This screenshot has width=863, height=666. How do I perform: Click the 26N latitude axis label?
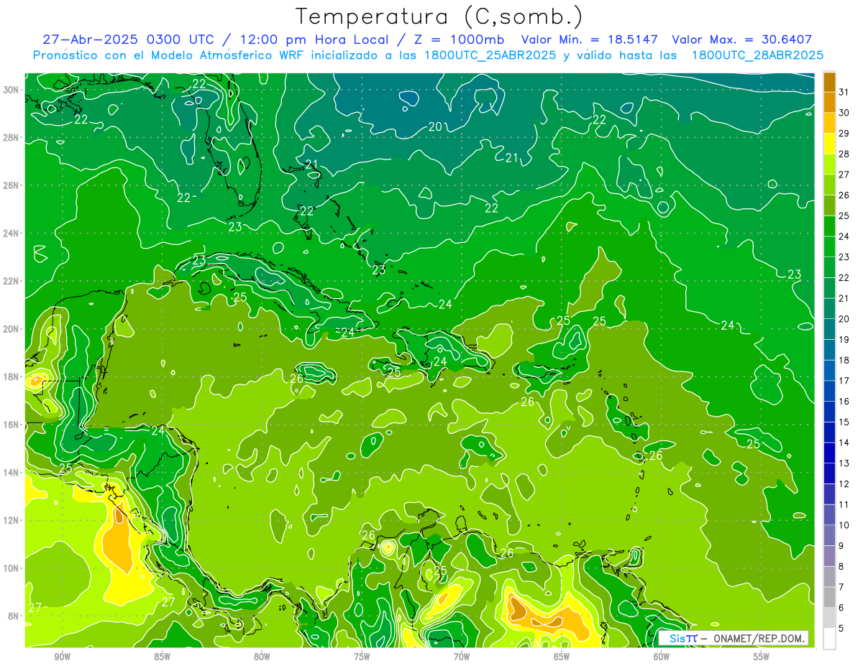tap(10, 185)
